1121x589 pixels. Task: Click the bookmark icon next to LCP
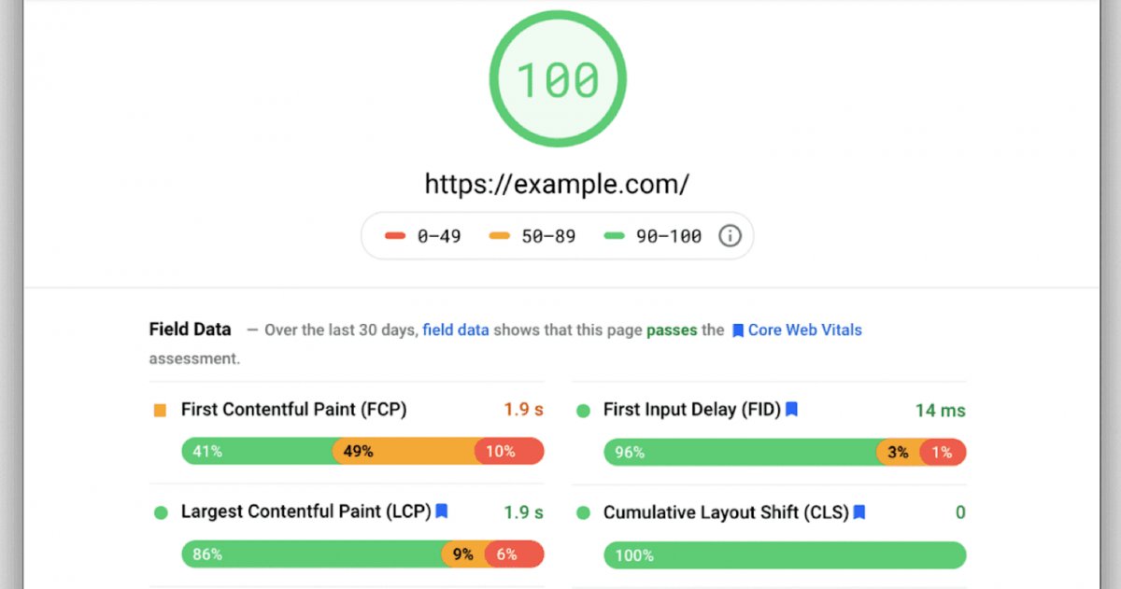click(441, 511)
